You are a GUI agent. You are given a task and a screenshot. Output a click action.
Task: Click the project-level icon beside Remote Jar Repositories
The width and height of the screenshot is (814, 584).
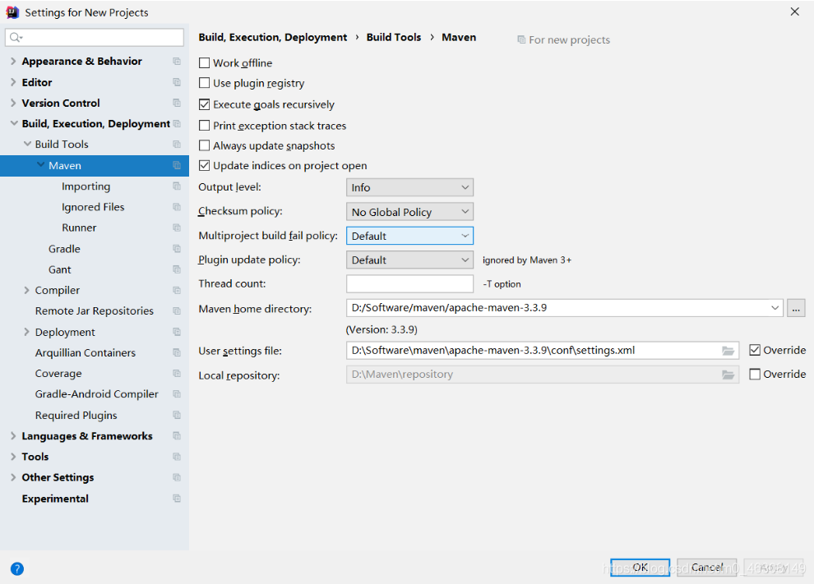point(177,310)
